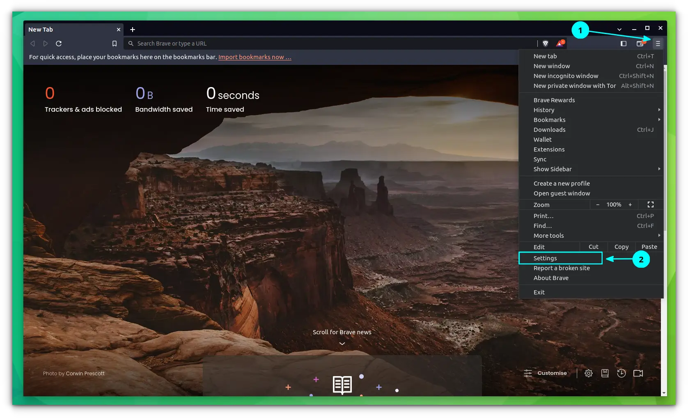Bookmark this page icon
This screenshot has width=688, height=418.
click(x=115, y=44)
